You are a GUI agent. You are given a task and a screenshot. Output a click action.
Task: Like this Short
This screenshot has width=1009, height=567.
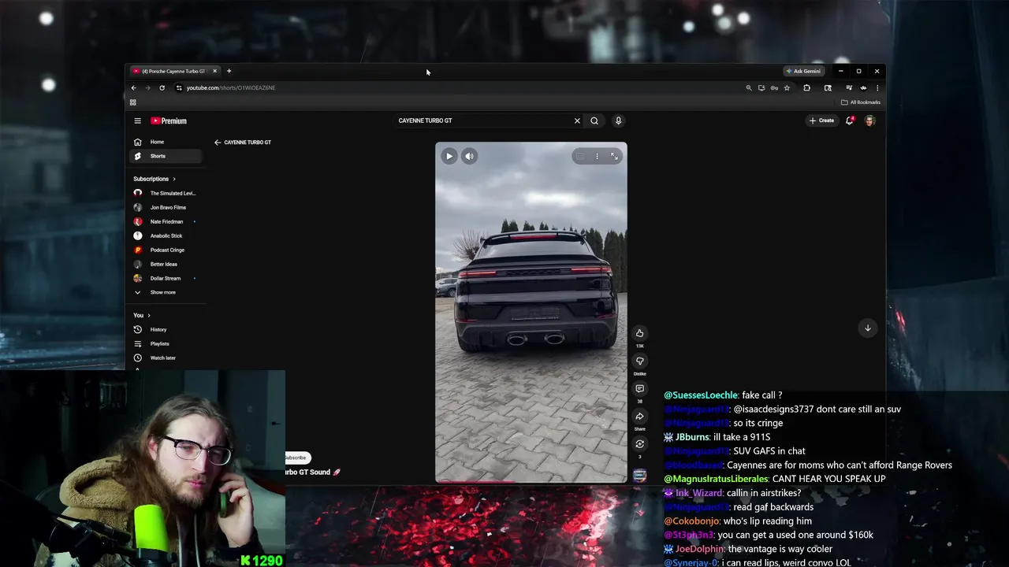[639, 333]
